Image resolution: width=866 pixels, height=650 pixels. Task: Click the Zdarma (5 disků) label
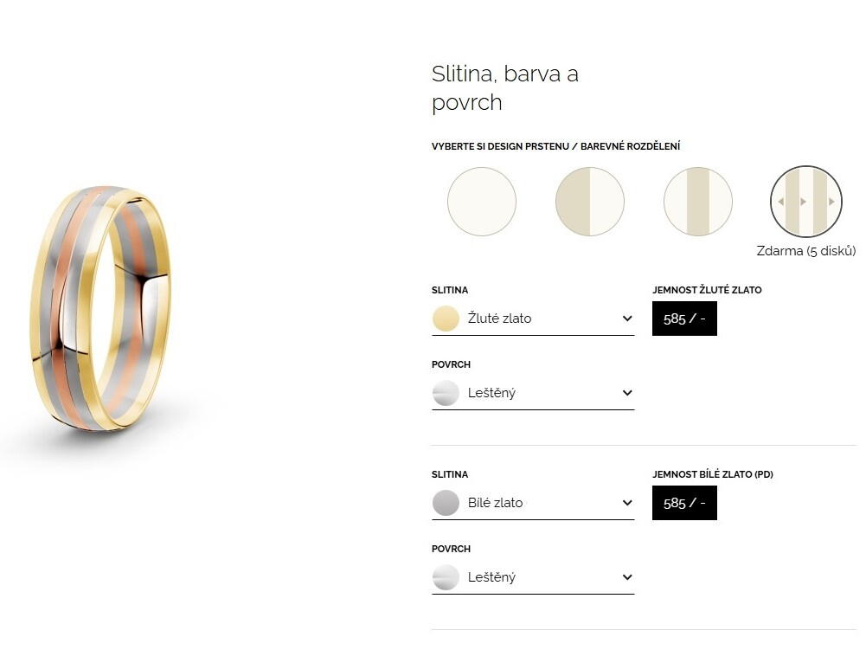(806, 252)
